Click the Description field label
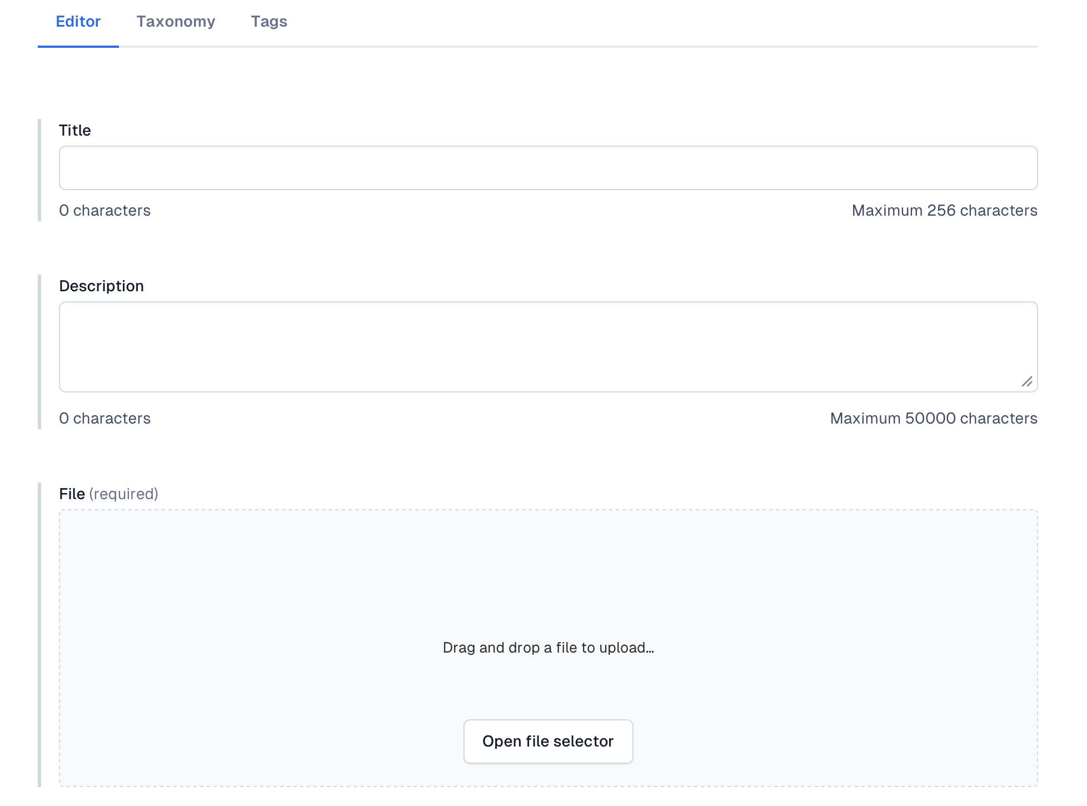The height and width of the screenshot is (806, 1087). pos(102,286)
